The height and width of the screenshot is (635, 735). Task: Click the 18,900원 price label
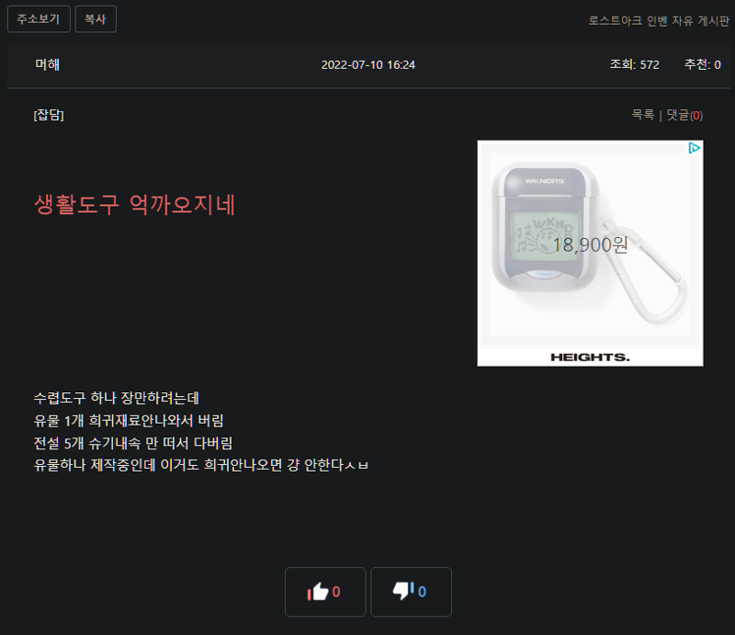click(590, 244)
